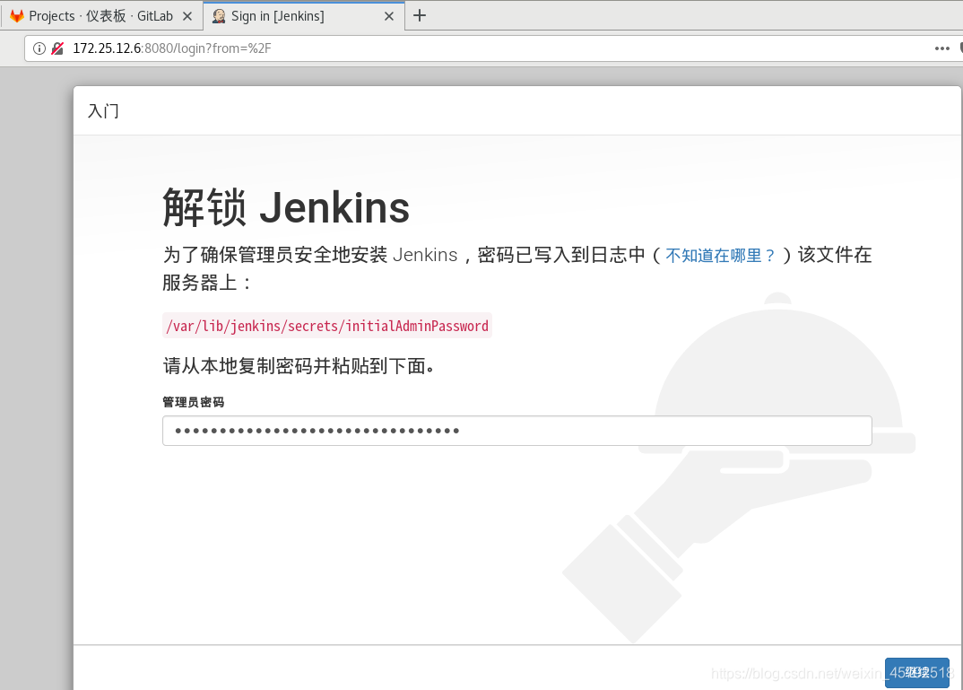The width and height of the screenshot is (963, 690).
Task: Switch to the GitLab Projects tab
Action: [x=101, y=16]
